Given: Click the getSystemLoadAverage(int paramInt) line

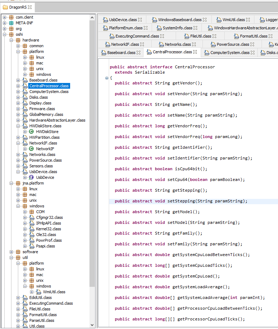Looking at the screenshot, I should coord(190,298).
